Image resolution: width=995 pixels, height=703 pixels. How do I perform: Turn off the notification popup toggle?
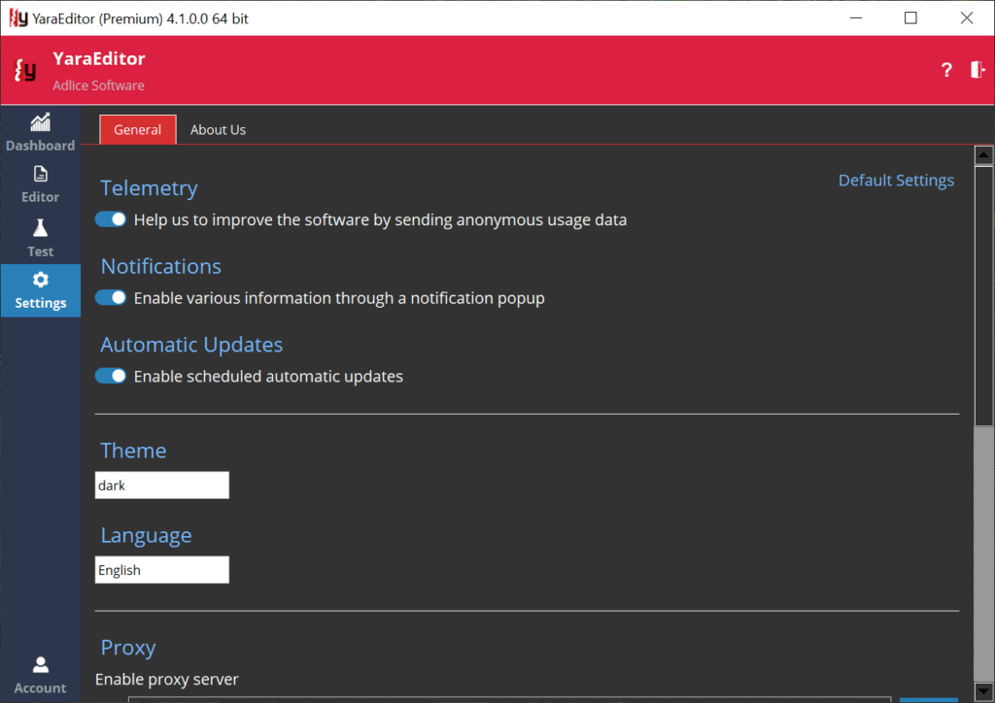(x=111, y=298)
